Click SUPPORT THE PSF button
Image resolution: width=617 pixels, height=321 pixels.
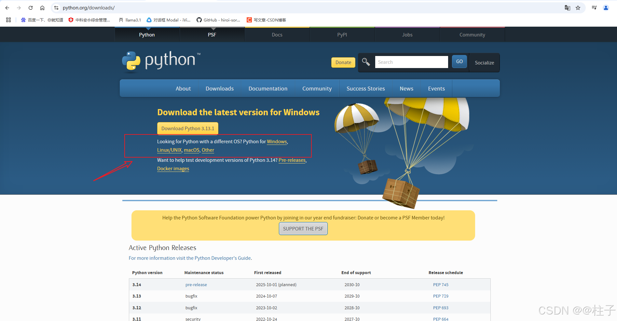[x=303, y=229]
